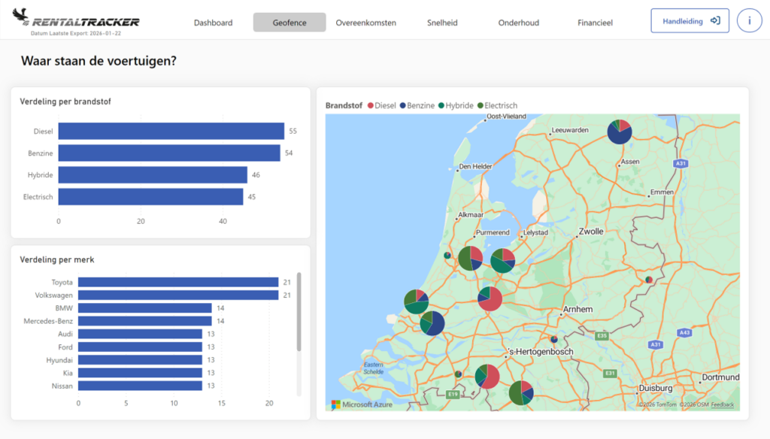Screen dimensions: 770x439
Task: Click the scrollbar of merk chart
Action: (x=299, y=312)
